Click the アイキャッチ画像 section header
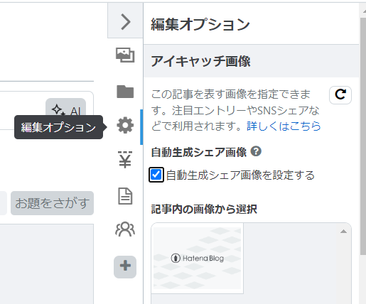Viewport: 366px width, 304px height. coord(252,61)
